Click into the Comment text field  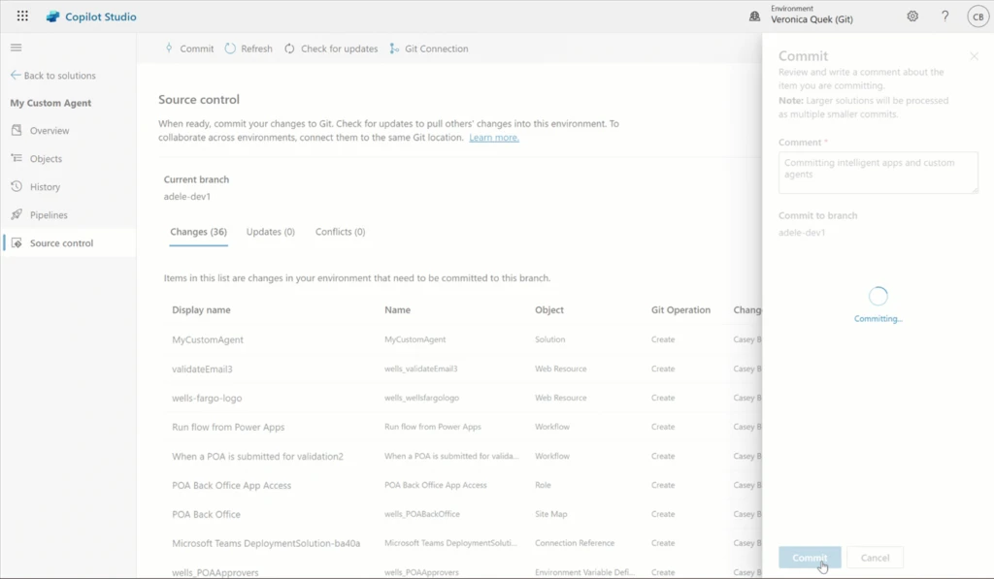[x=878, y=173]
